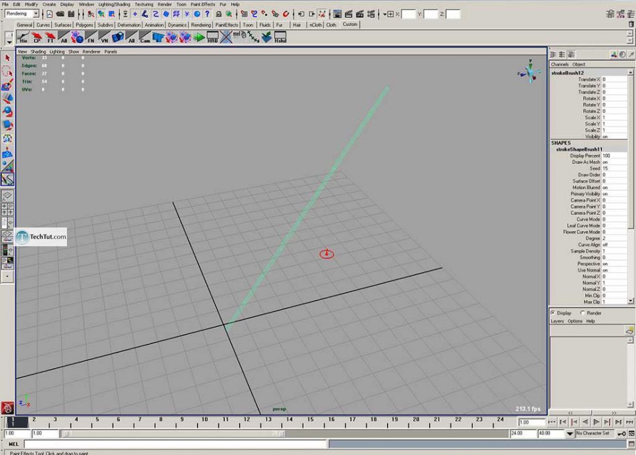Viewport: 636px width, 455px height.
Task: Open the character set dropdown arrow
Action: tap(570, 434)
